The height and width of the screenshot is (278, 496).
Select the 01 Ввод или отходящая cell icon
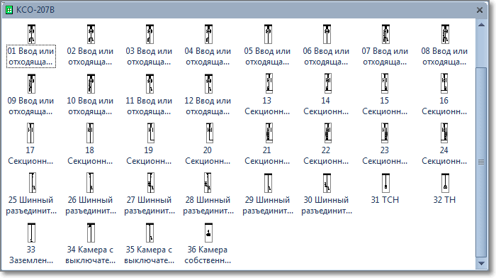coord(31,34)
